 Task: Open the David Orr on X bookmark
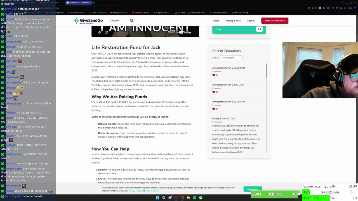tap(99, 13)
